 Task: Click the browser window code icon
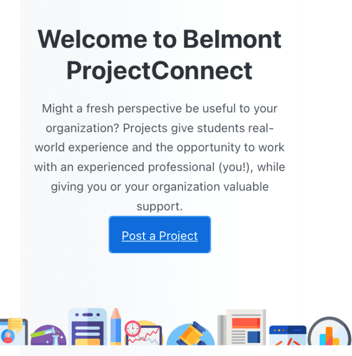288,335
